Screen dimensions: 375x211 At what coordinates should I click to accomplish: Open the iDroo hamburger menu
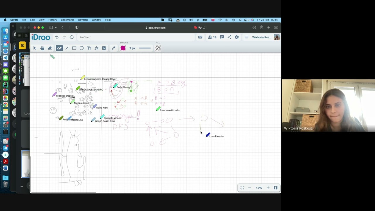[x=246, y=37]
